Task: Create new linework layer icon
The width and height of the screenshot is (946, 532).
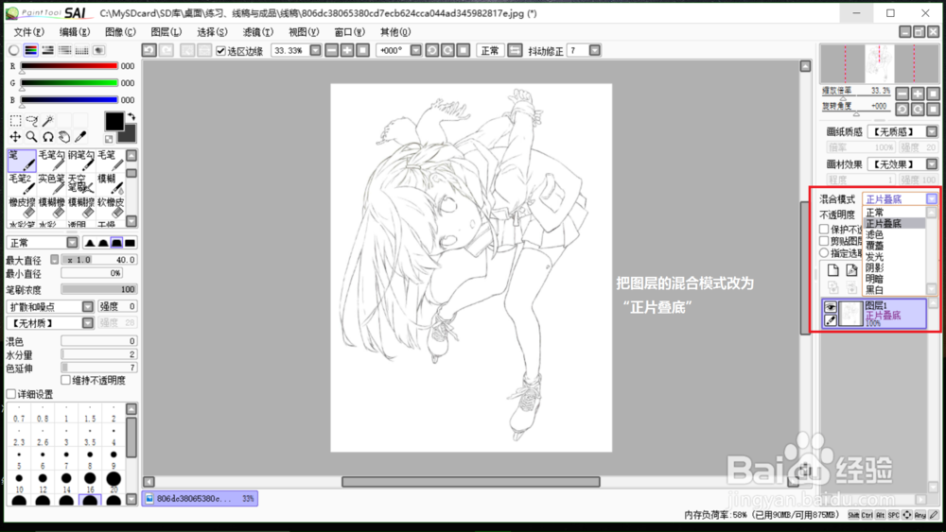Action: coord(851,270)
